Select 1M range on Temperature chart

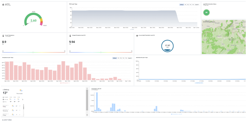pyautogui.click(x=126, y=58)
